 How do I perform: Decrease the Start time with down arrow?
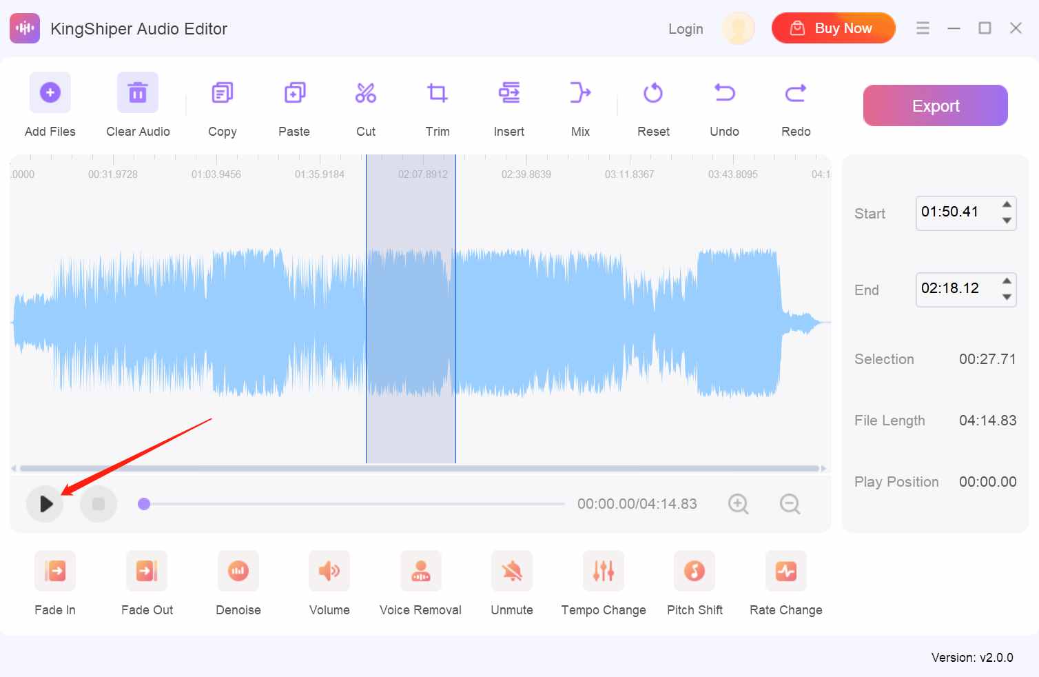[x=1007, y=221]
